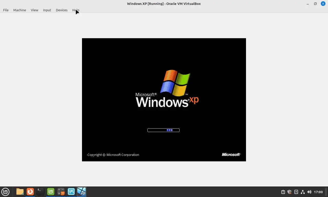Screen dimensions: 328x197
Task: Click the removable drives eject tray icon
Action: pyautogui.click(x=296, y=192)
